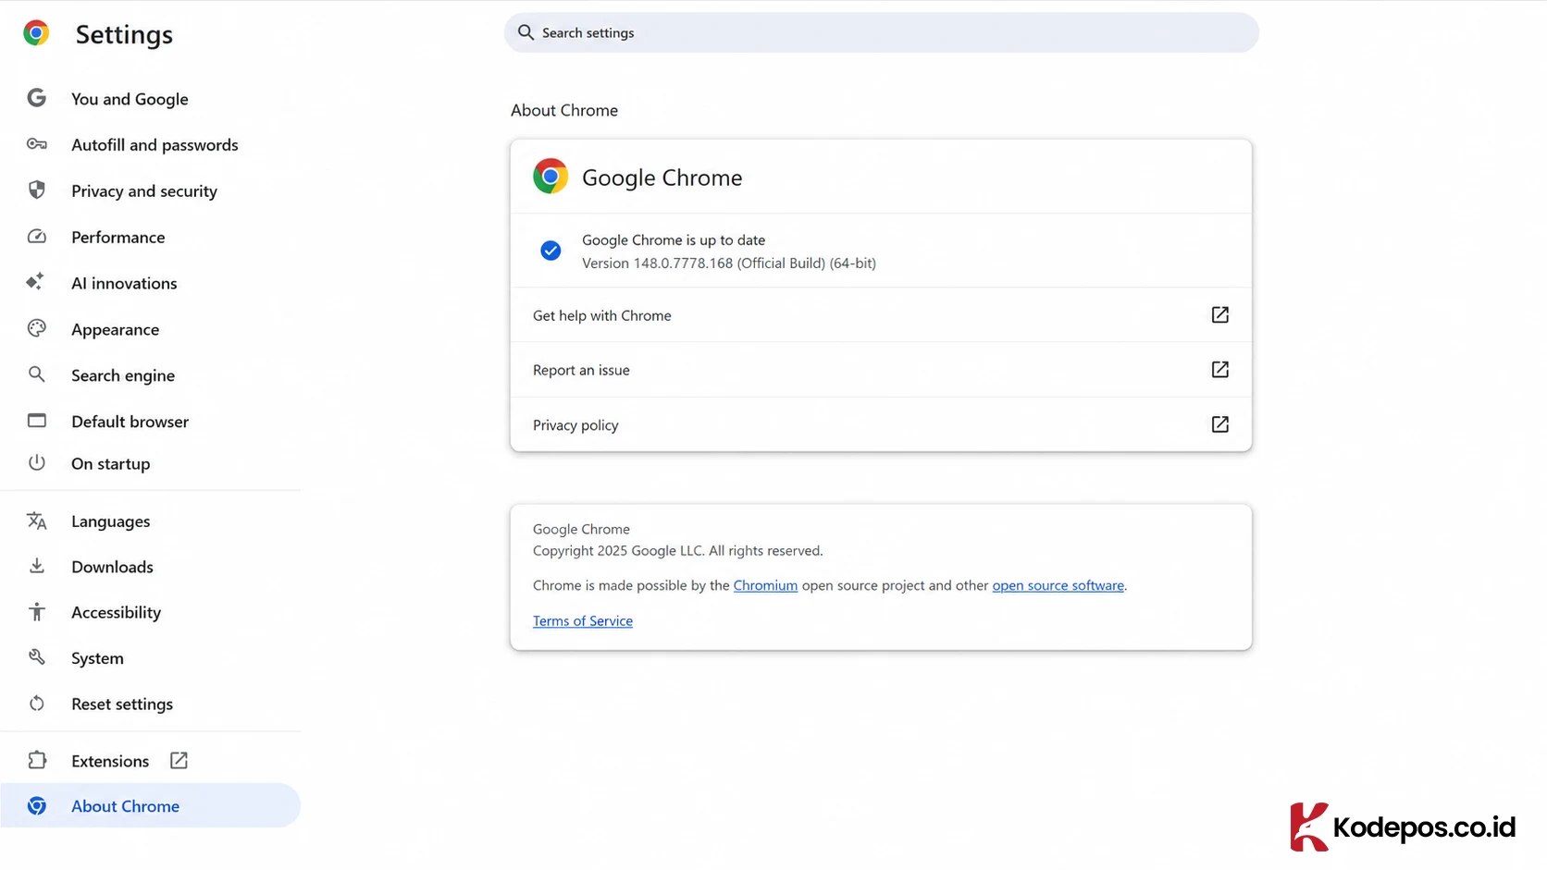This screenshot has width=1547, height=870.
Task: Click the person icon for Accessibility
Action: [37, 612]
